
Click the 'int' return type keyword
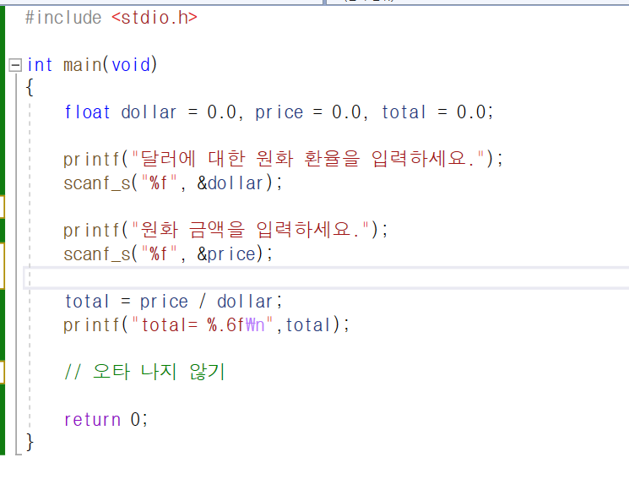pos(40,65)
